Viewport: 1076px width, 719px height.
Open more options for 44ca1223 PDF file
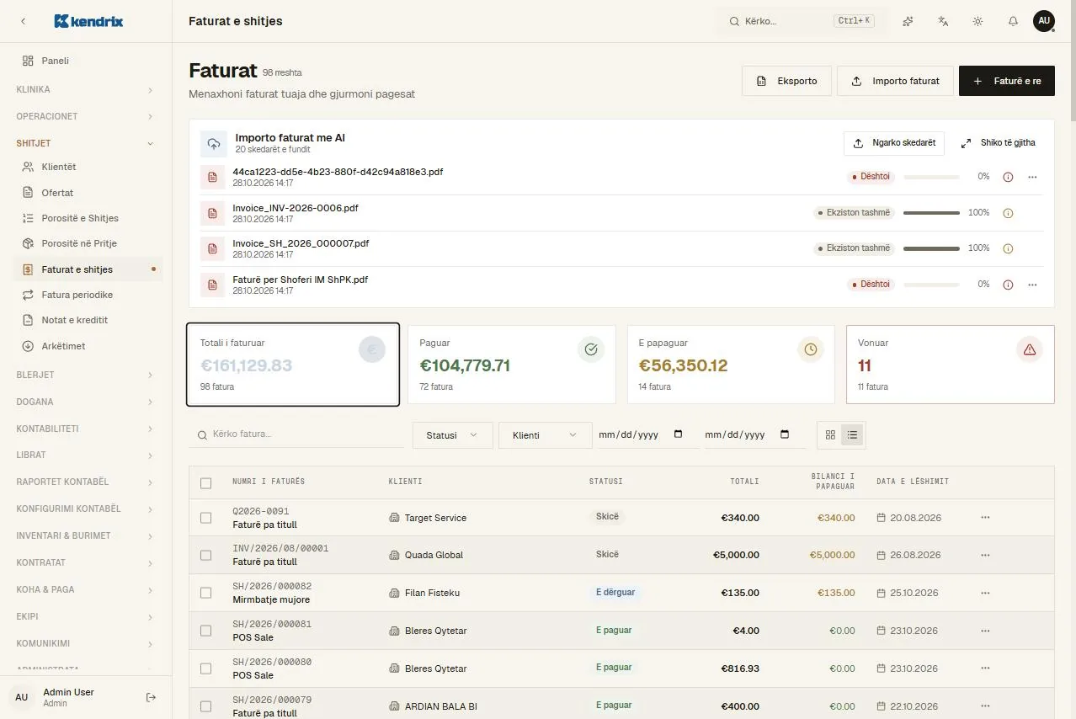tap(1032, 177)
